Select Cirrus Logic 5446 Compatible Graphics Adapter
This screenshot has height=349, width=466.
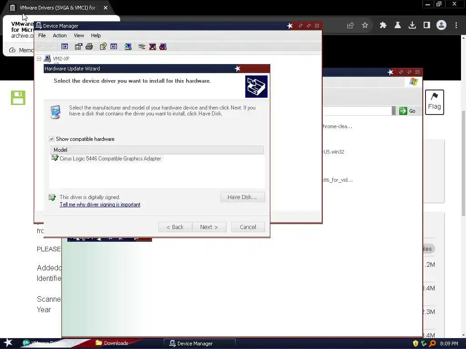(110, 159)
